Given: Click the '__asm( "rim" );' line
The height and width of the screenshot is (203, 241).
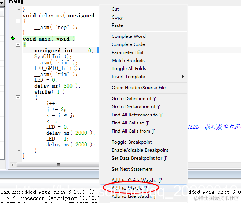Looking at the screenshot, I should coord(56,74).
